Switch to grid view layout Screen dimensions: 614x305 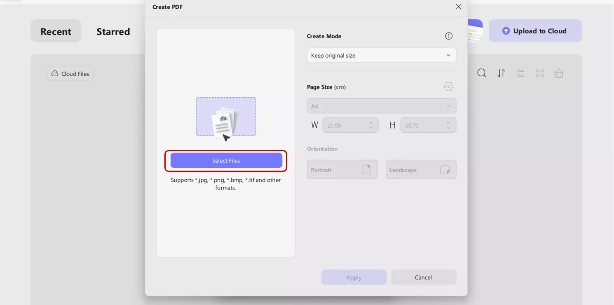(540, 73)
